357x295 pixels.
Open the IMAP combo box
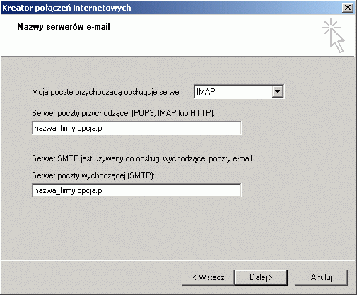coord(239,91)
